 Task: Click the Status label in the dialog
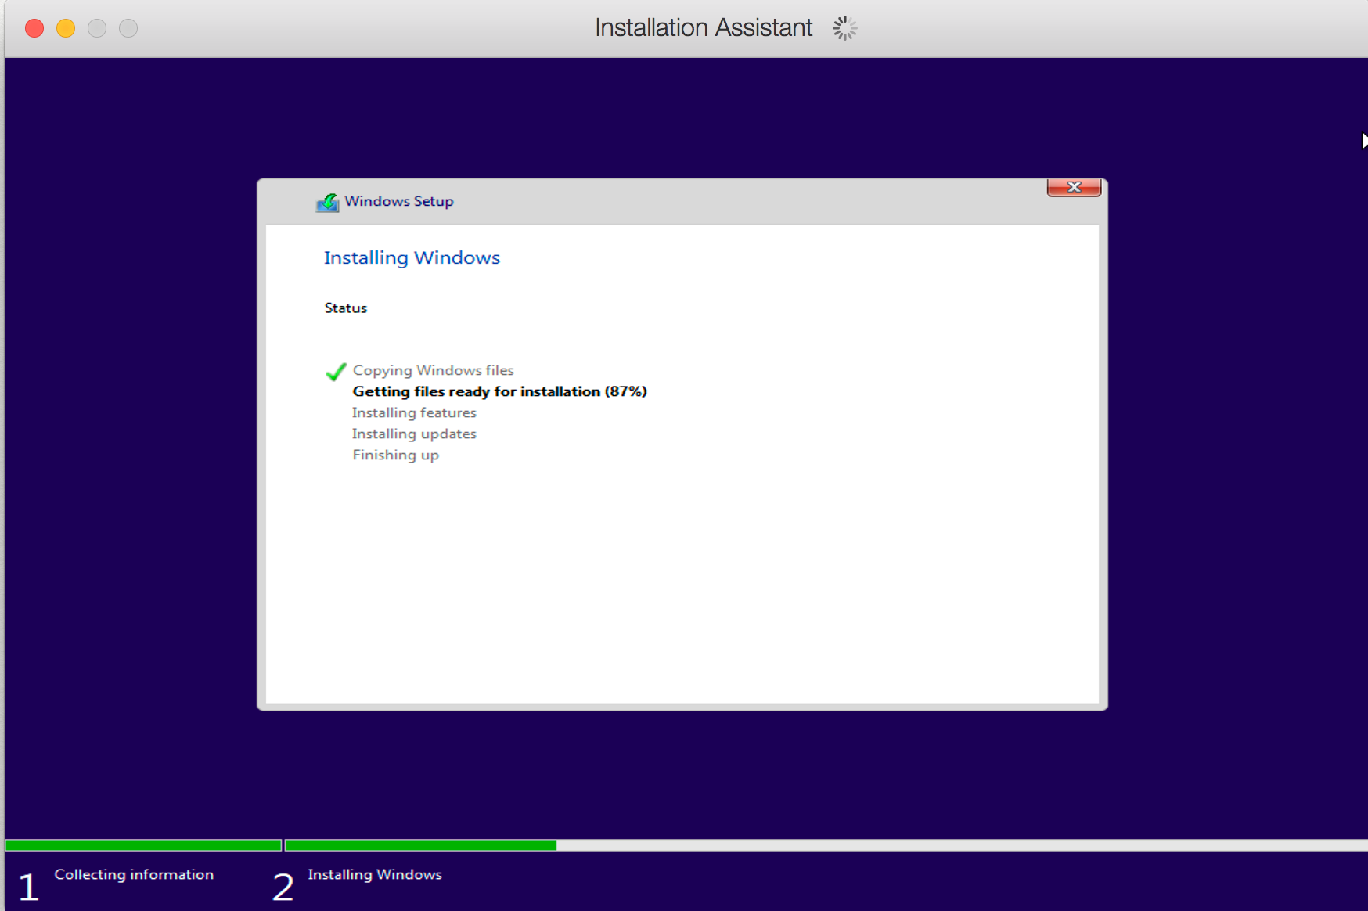345,308
